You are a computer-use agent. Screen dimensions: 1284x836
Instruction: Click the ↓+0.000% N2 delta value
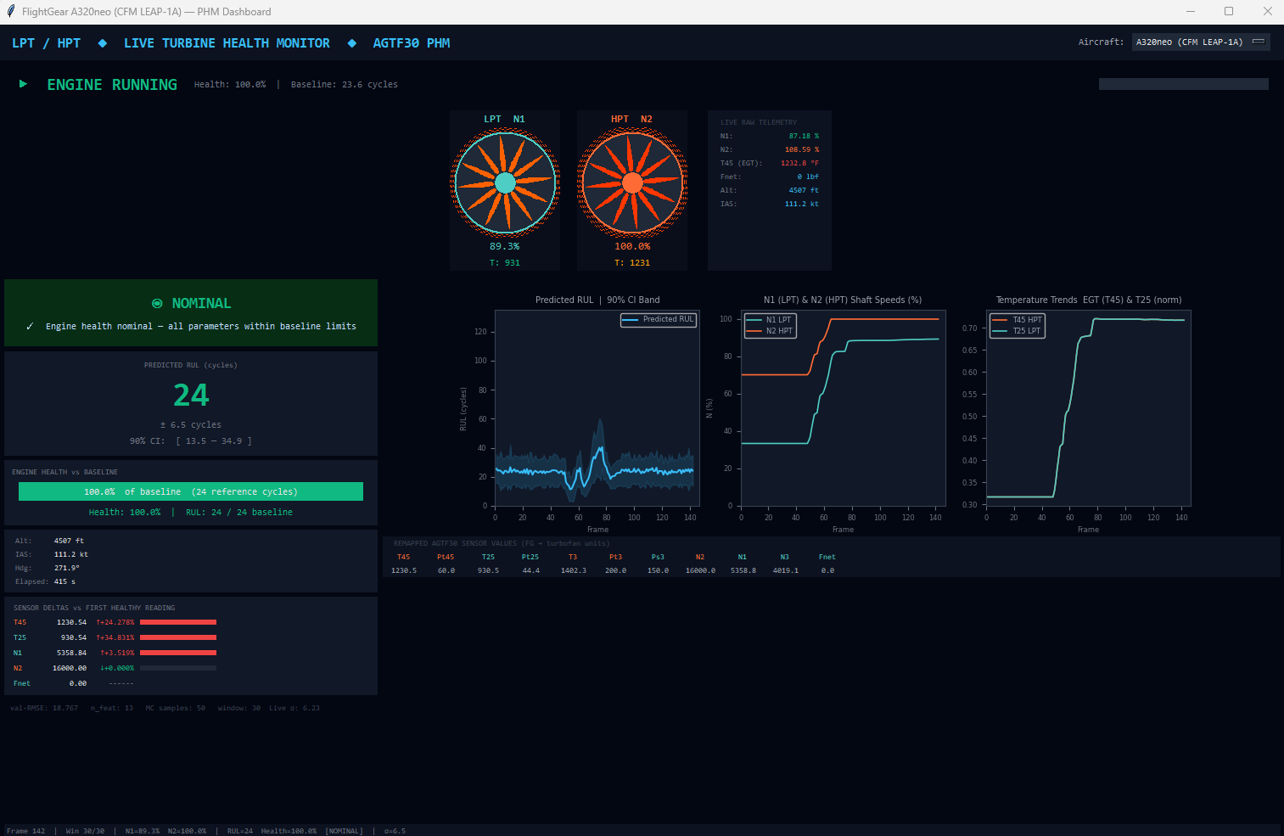click(x=117, y=668)
